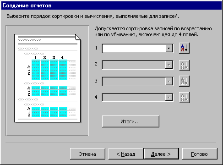Toggle sort order button for field 2
223x165 pixels.
pos(184,66)
